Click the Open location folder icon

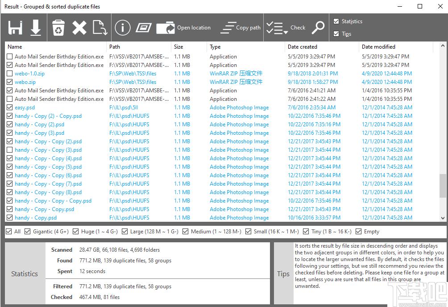(x=166, y=28)
